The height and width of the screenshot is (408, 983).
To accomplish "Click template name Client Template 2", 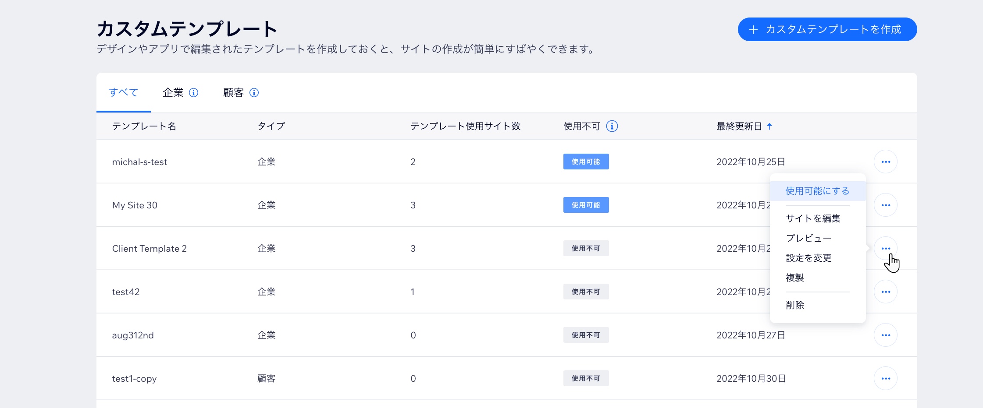I will click(x=149, y=249).
